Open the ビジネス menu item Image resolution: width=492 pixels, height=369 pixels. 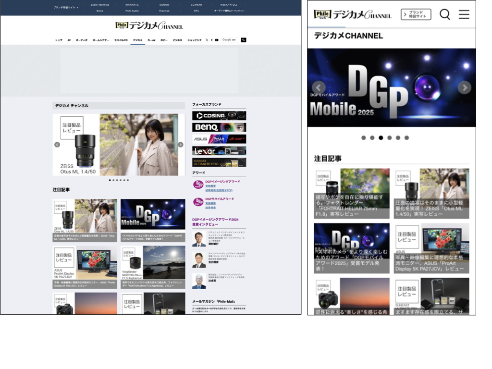tap(178, 40)
